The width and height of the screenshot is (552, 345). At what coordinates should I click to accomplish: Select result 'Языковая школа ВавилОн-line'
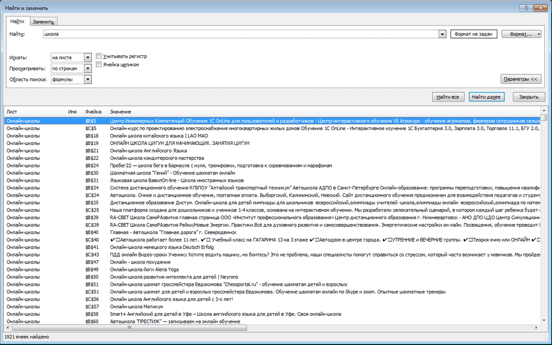[272, 181]
